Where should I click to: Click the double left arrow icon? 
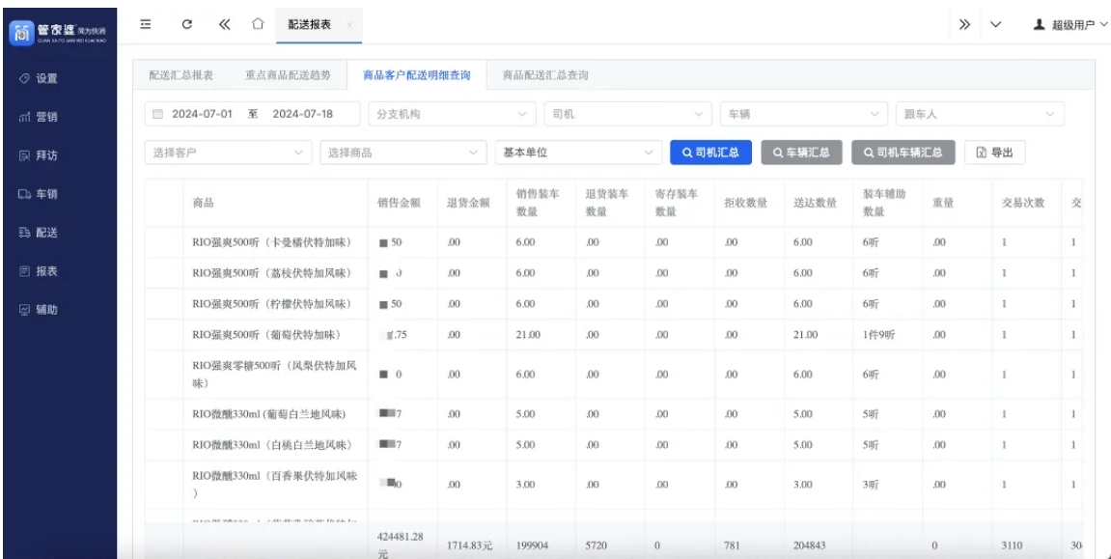(x=223, y=24)
